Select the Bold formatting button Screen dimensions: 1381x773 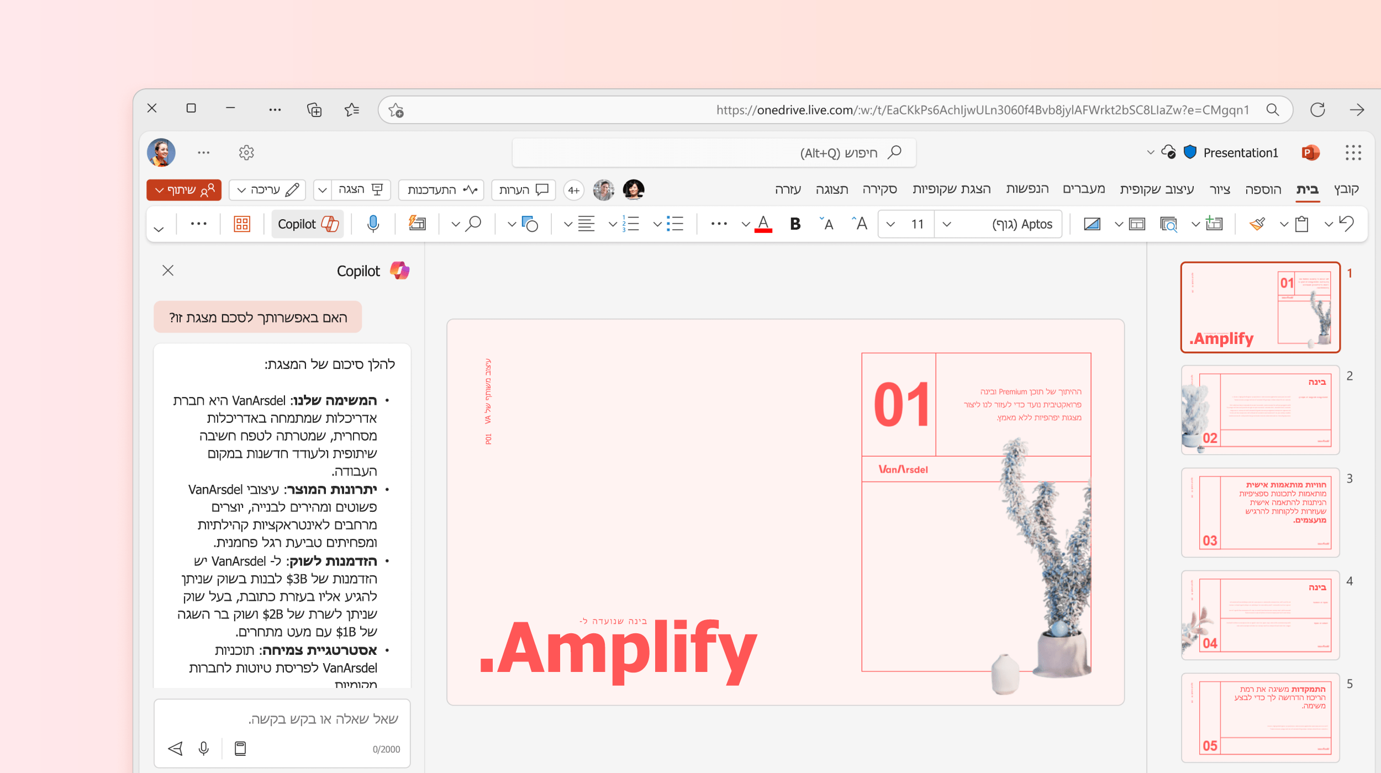[x=795, y=225]
